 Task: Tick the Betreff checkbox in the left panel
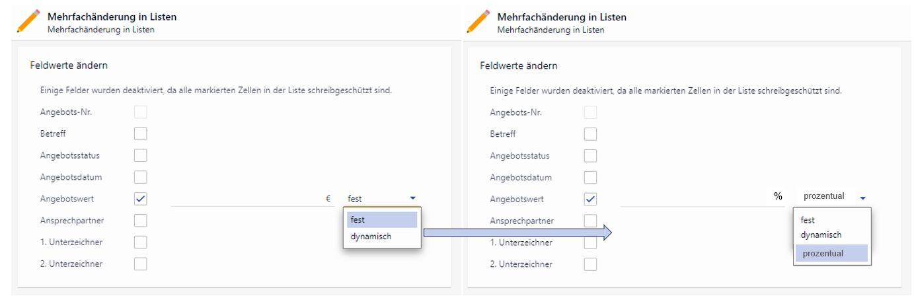[140, 134]
